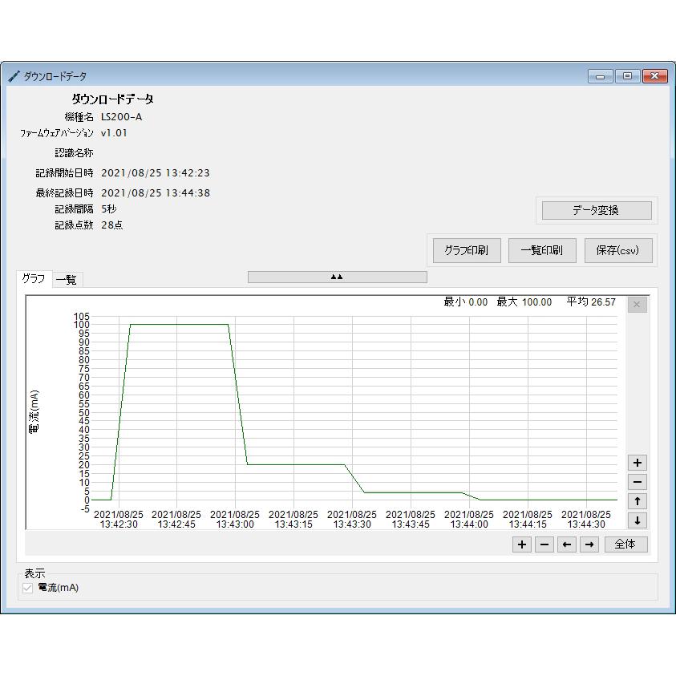Click the 最小 0.00 statistic
The height and width of the screenshot is (676, 676).
click(466, 302)
